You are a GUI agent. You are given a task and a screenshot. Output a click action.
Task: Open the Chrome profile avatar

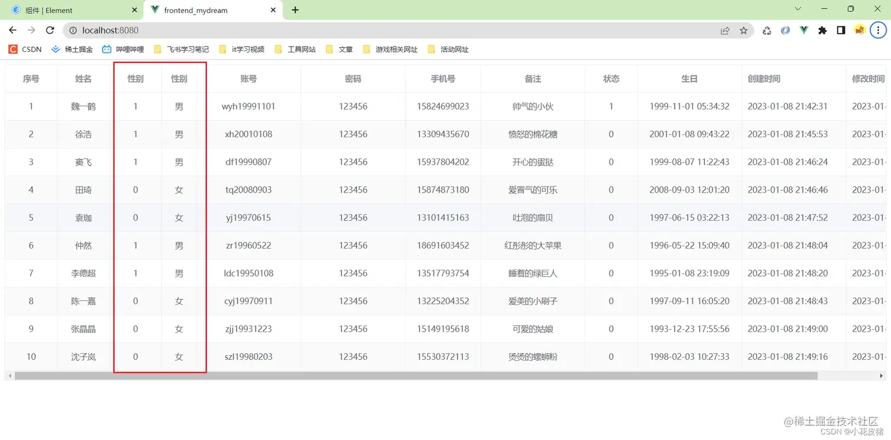click(x=860, y=31)
